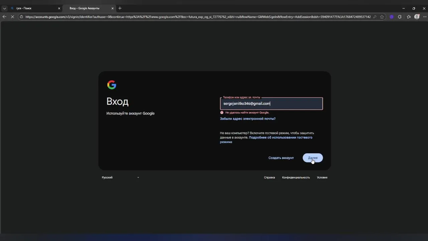Open the password key icon in address bar

point(374,17)
